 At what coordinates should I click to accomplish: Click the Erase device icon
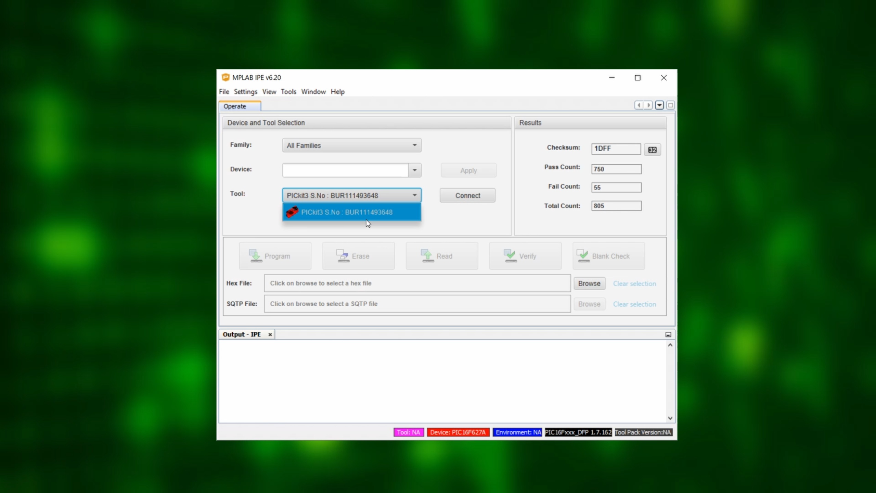tap(343, 256)
